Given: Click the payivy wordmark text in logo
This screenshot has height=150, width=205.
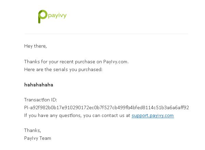Looking at the screenshot, I should click(x=57, y=16).
